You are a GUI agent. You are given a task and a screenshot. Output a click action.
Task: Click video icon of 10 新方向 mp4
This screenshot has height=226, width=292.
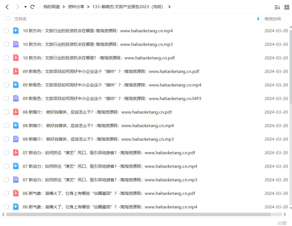click(x=16, y=30)
